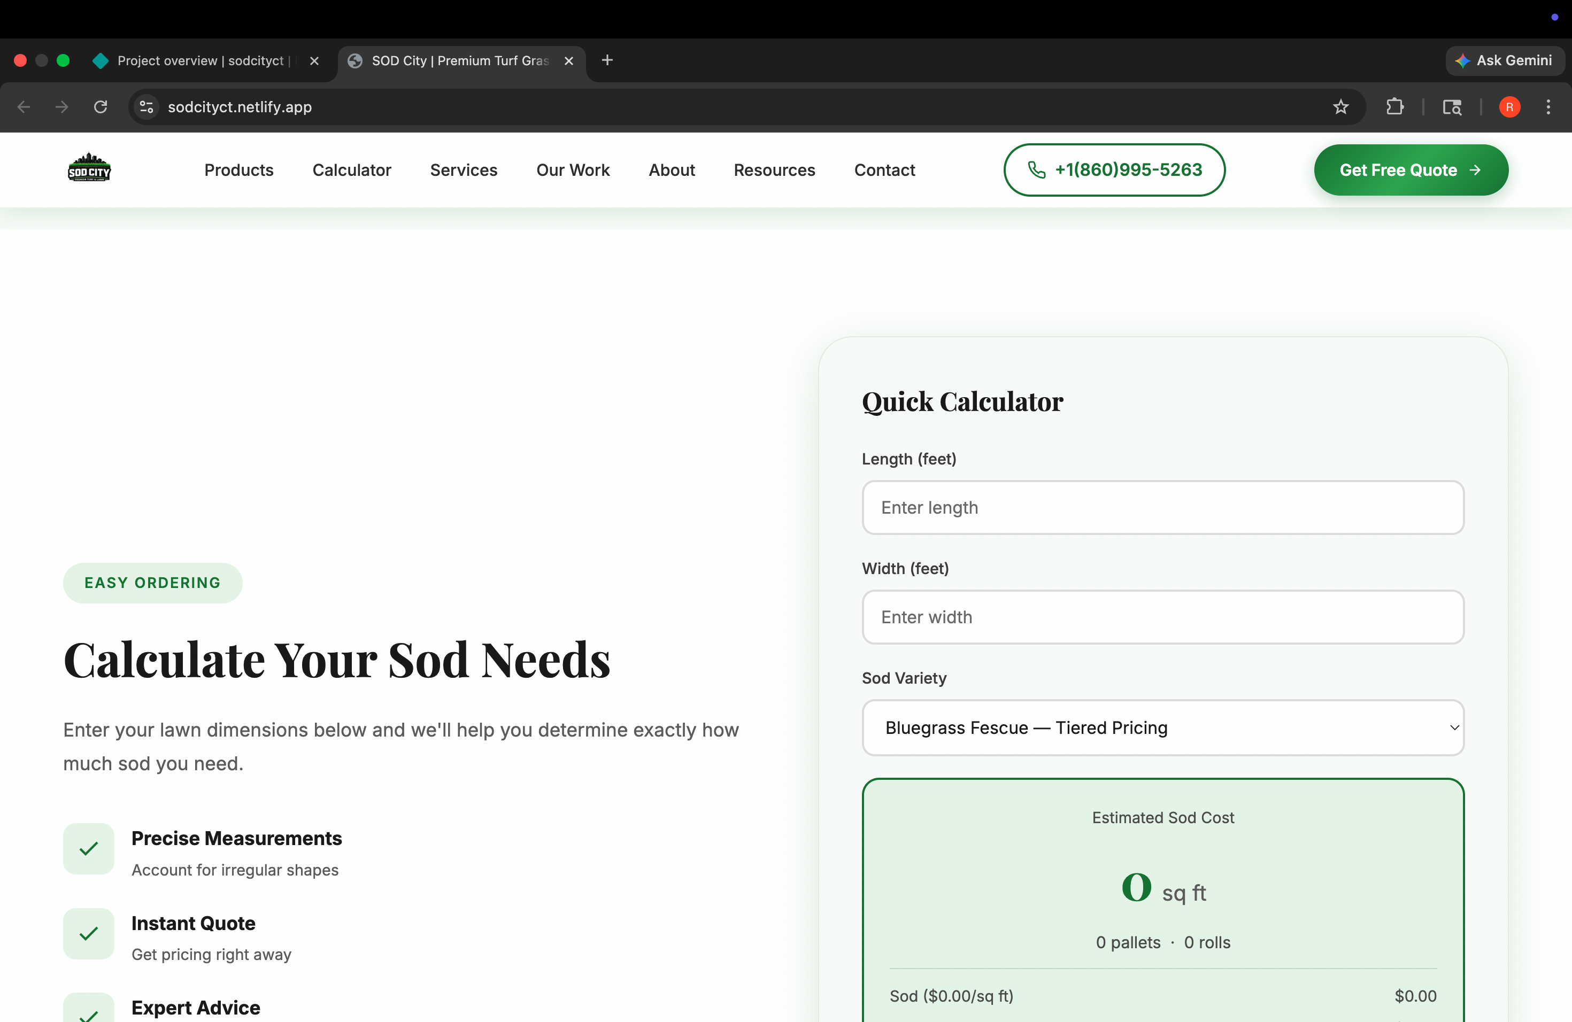Focus the Enter width field
1572x1022 pixels.
coord(1162,617)
